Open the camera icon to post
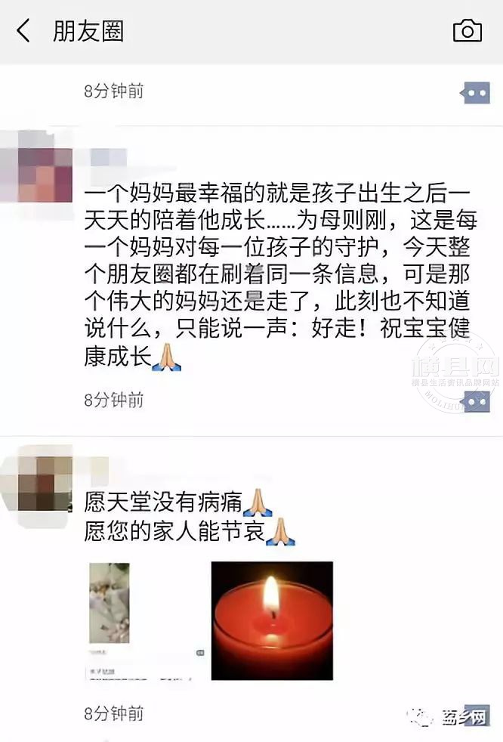The image size is (503, 742). click(468, 31)
